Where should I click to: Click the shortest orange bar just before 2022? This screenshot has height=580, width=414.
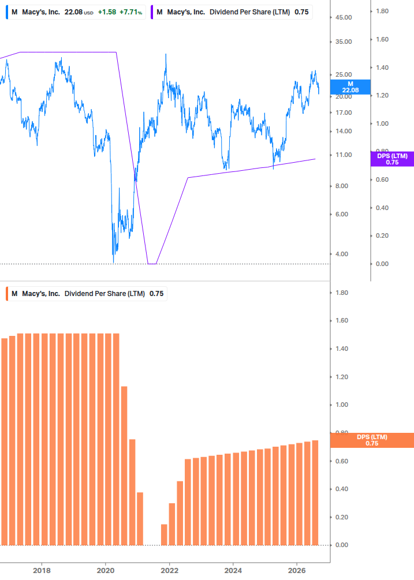tap(164, 535)
